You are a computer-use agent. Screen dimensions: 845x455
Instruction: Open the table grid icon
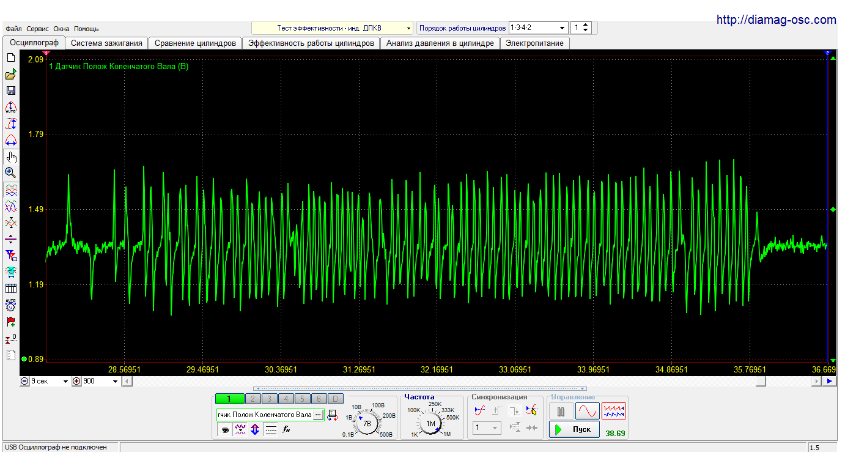click(x=10, y=288)
